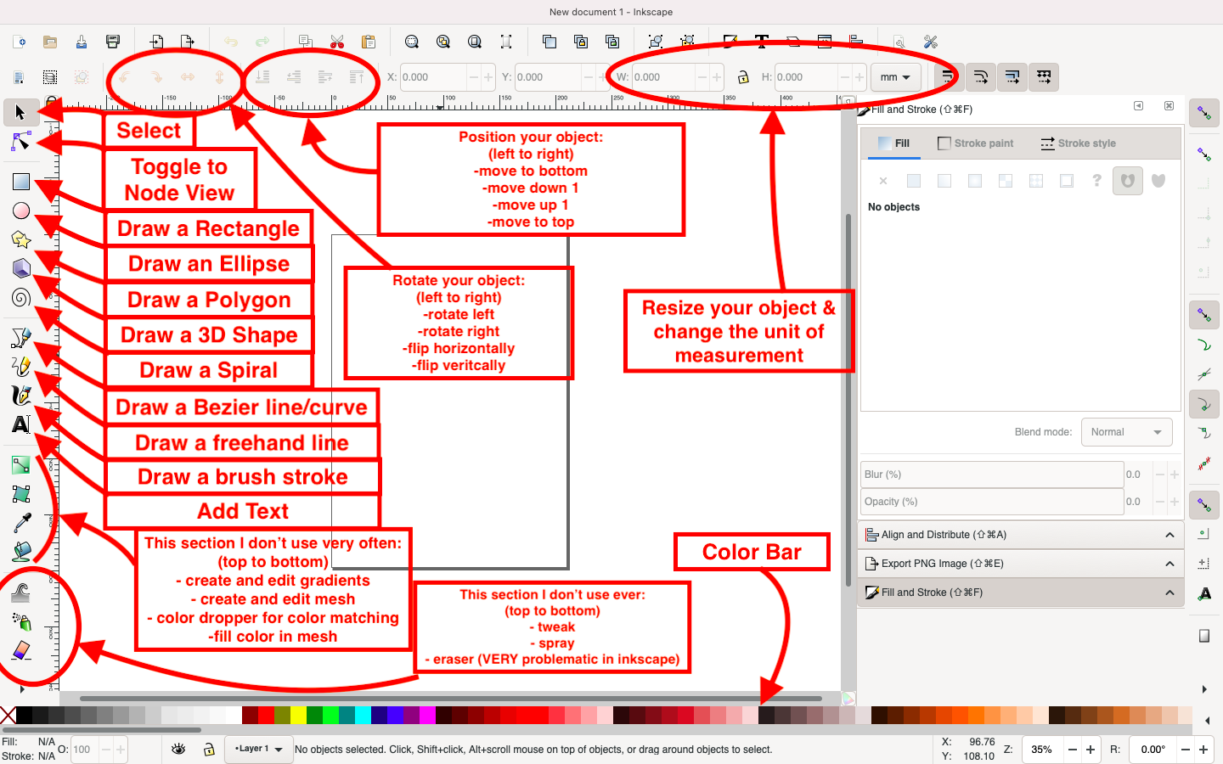The height and width of the screenshot is (764, 1223).
Task: Switch to the Stroke paint tab
Action: click(975, 143)
